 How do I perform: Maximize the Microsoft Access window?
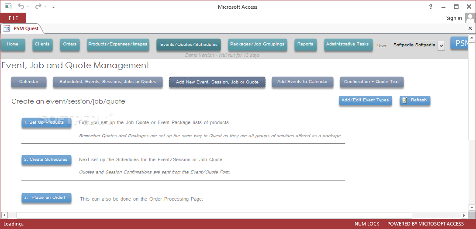click(456, 7)
